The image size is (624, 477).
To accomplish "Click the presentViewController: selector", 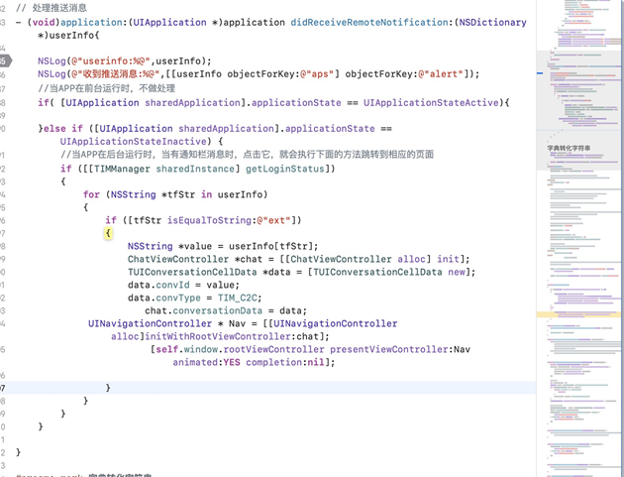I will pos(391,349).
